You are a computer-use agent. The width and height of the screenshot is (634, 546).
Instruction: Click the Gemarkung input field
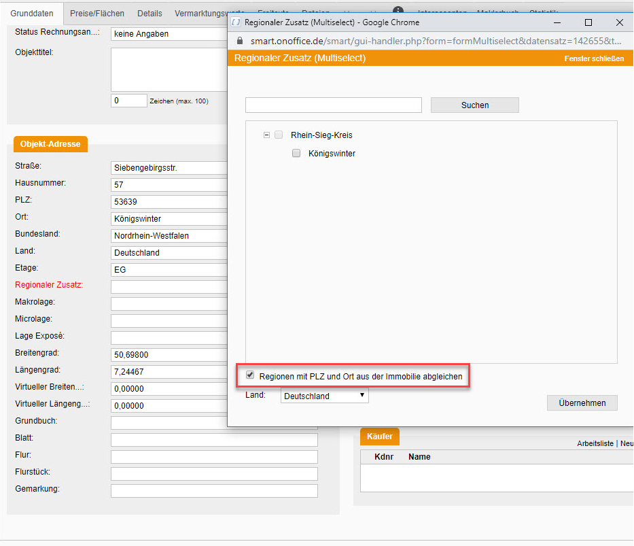[214, 490]
